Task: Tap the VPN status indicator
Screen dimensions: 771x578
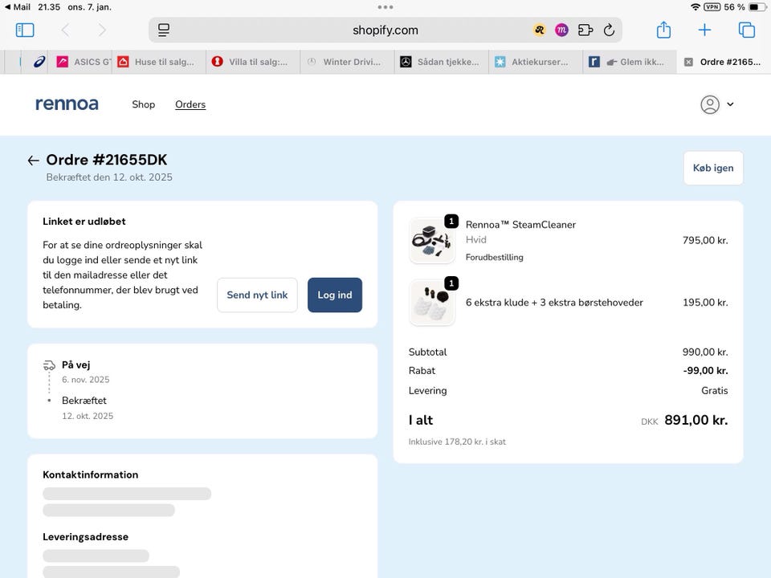Action: pos(712,7)
